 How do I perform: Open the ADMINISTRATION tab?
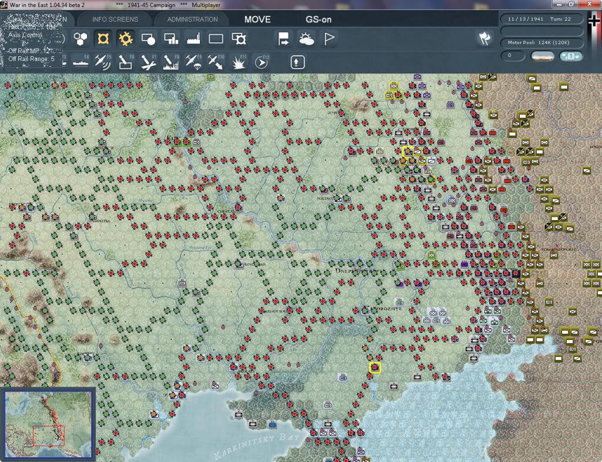[192, 19]
